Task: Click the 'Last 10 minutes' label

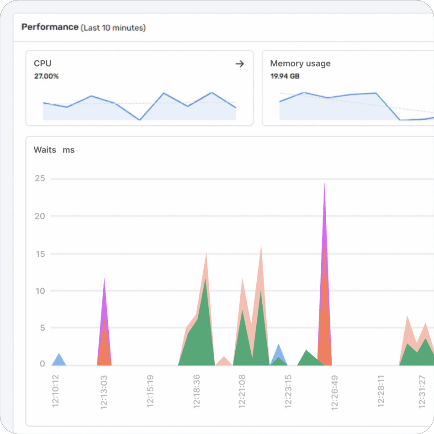Action: (x=113, y=28)
